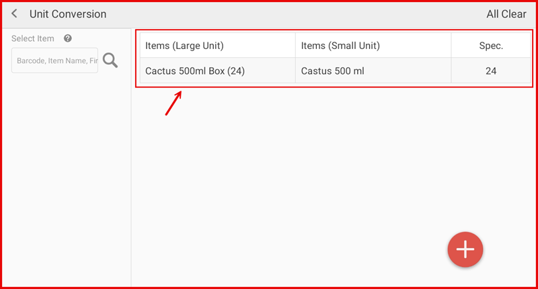Click the Spec. value 24 cell
538x289 pixels.
coord(490,71)
